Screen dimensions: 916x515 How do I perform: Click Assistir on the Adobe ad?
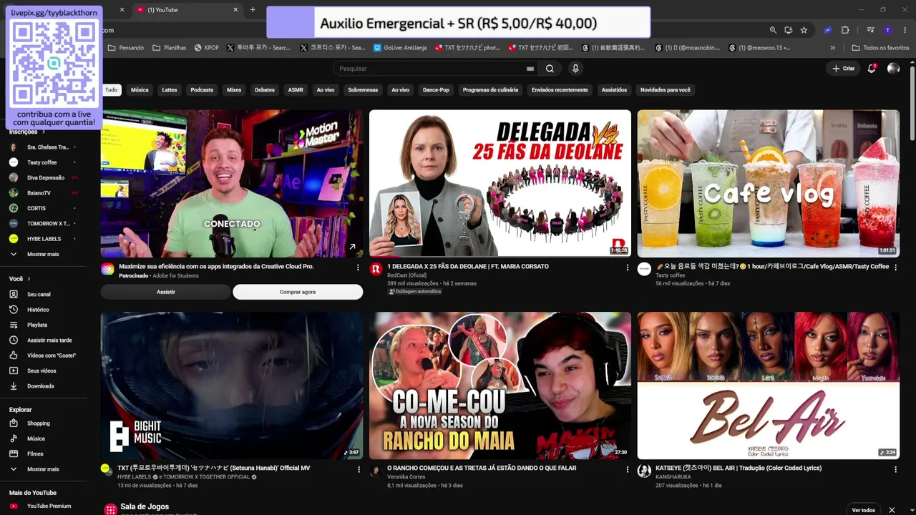pos(165,292)
